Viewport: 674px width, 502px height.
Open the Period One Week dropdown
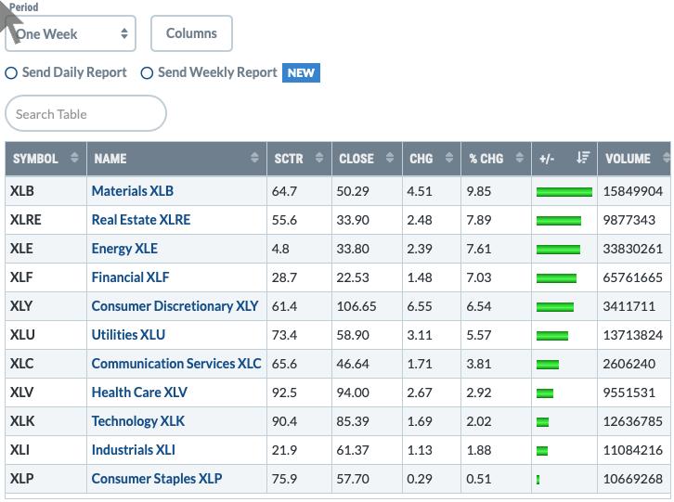(x=71, y=33)
